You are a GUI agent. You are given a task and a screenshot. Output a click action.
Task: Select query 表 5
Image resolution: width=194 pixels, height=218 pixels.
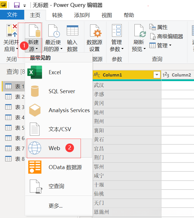point(14,128)
